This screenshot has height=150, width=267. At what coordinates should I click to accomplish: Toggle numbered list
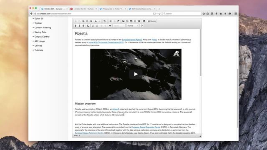[93, 26]
